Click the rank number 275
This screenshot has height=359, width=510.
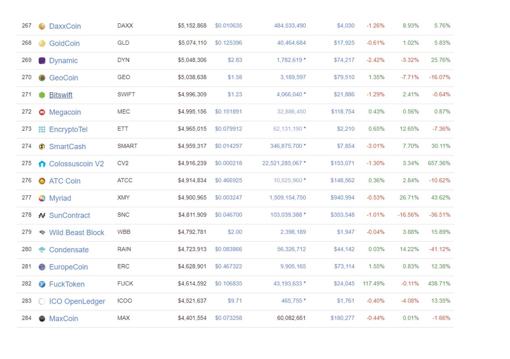[x=27, y=163]
